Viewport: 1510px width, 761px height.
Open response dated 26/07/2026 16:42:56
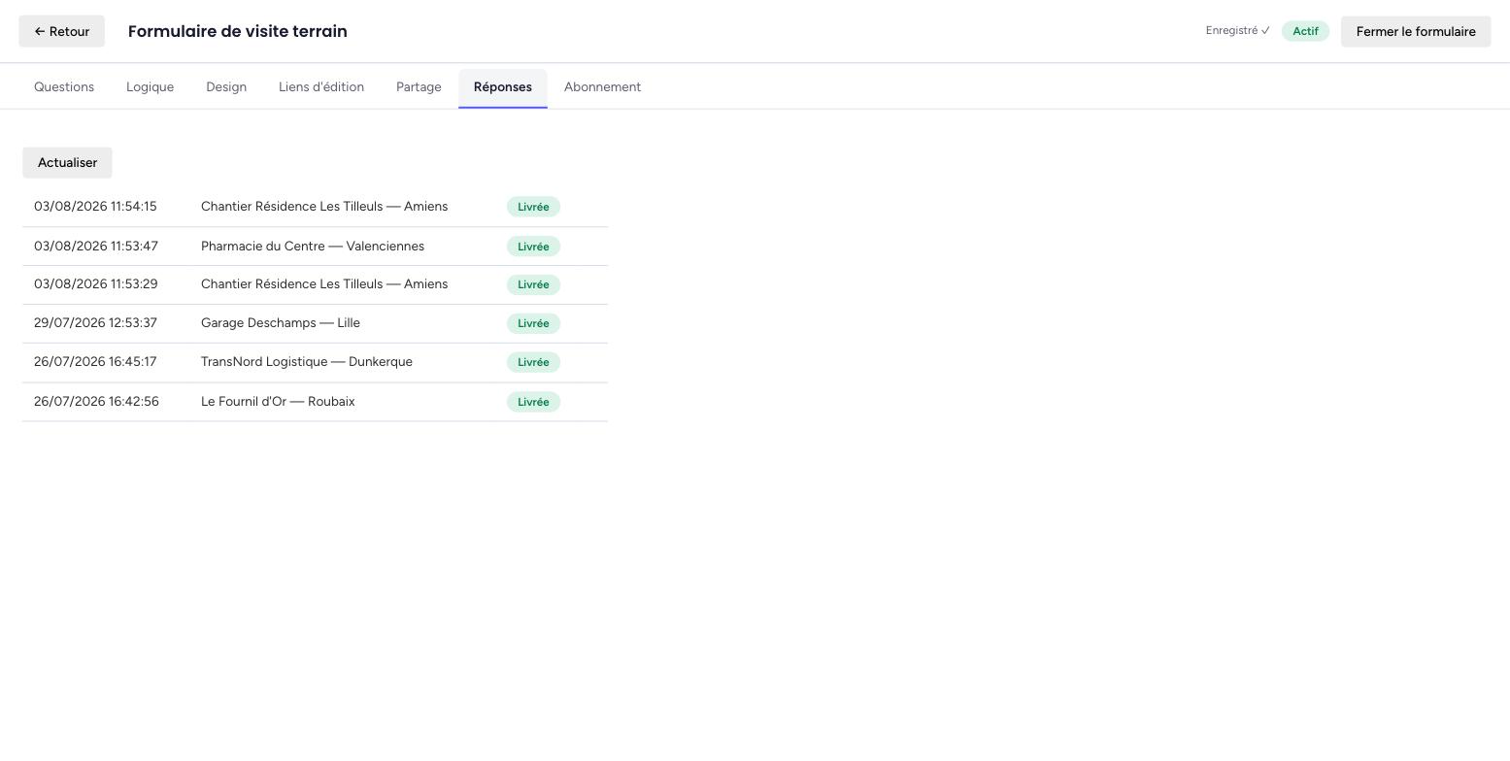pos(315,402)
